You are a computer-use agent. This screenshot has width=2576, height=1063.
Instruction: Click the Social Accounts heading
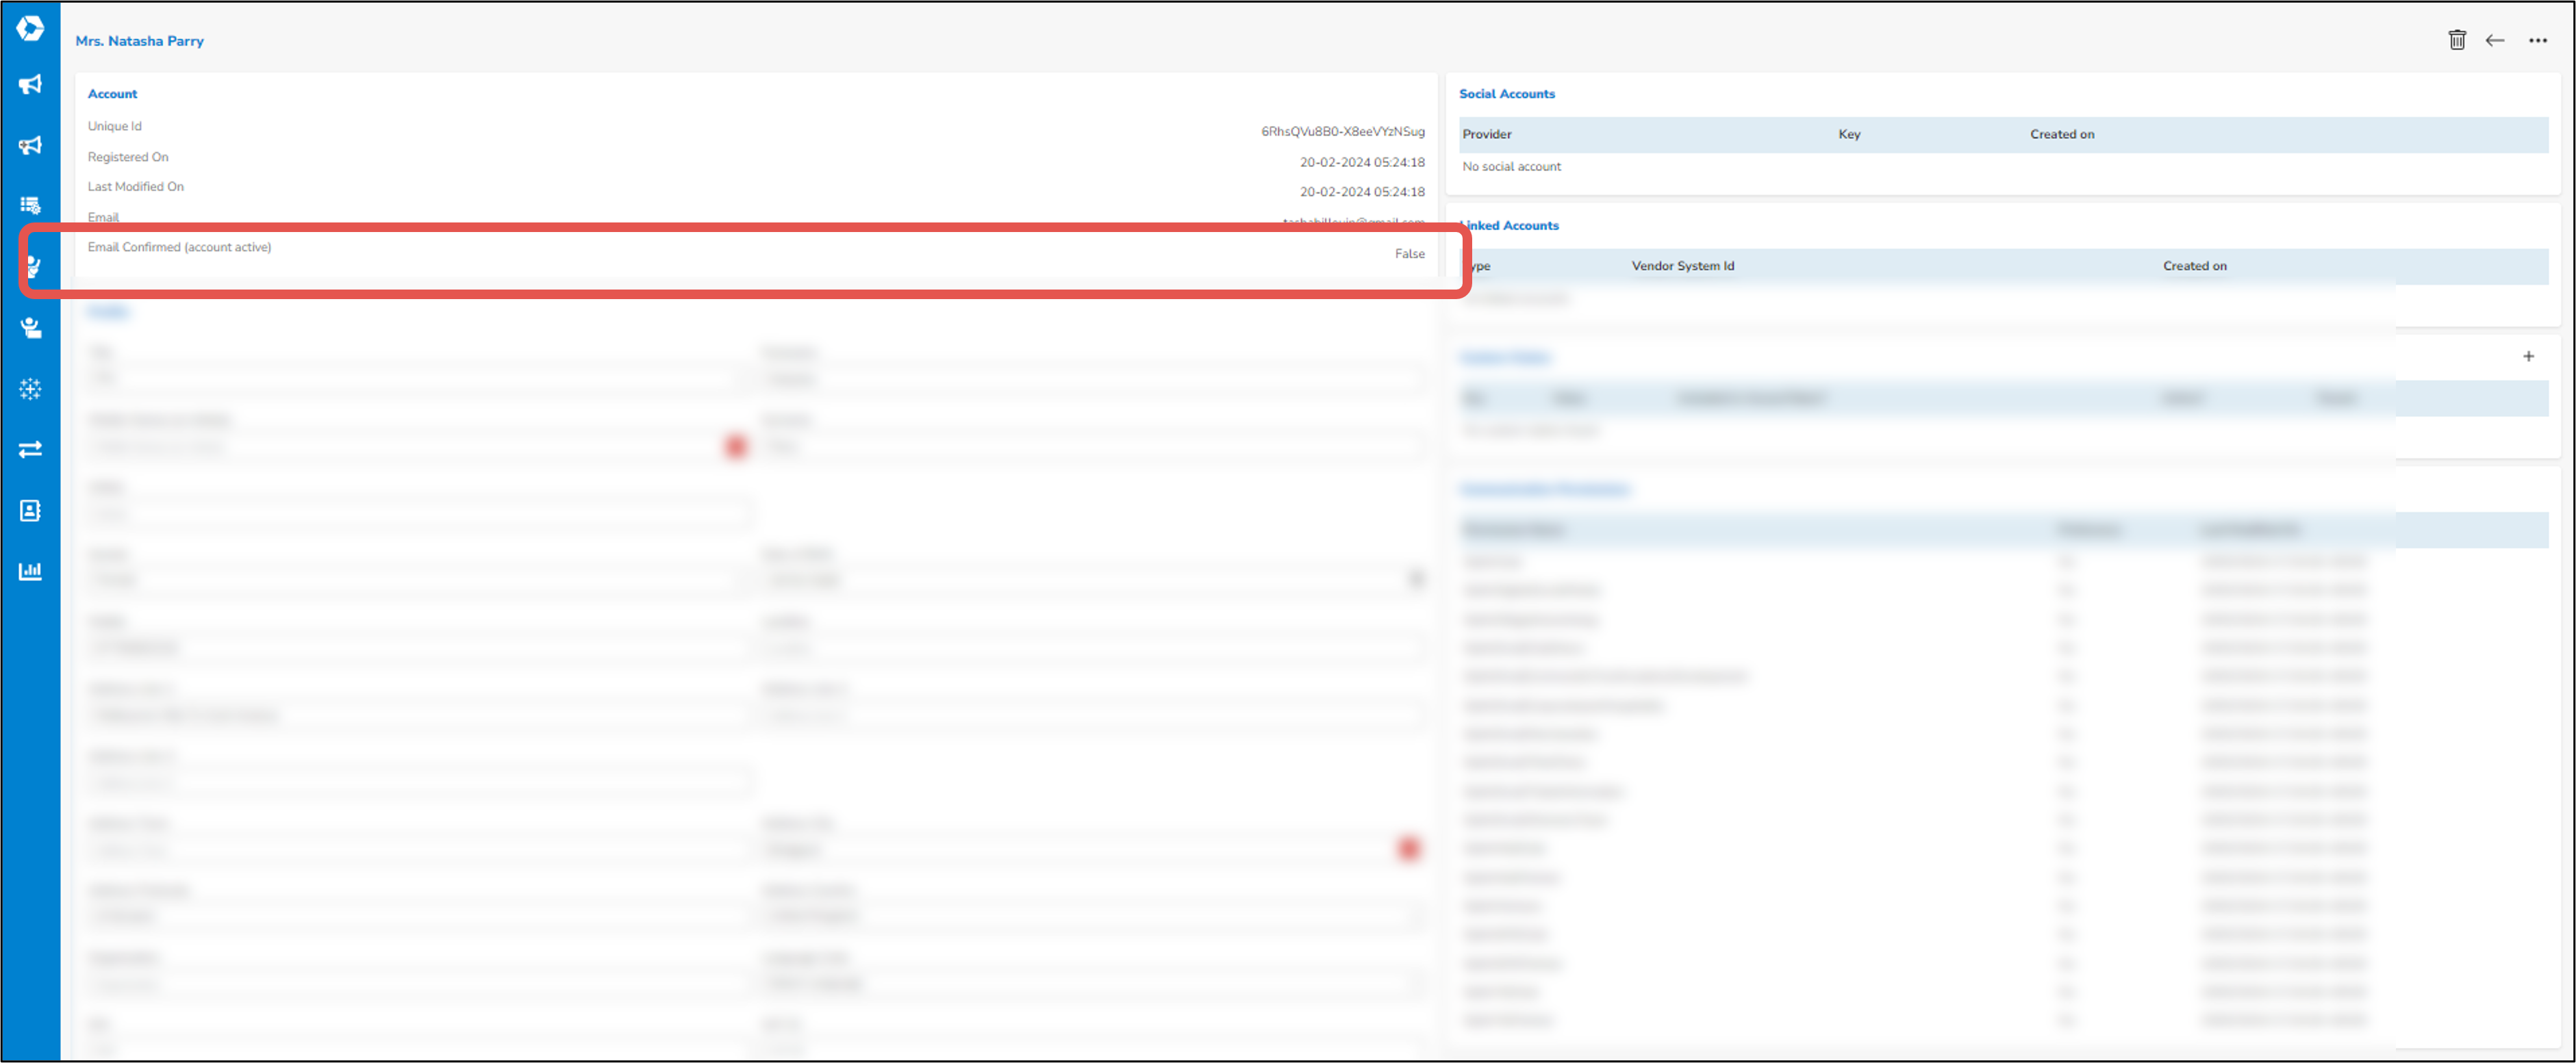pyautogui.click(x=1507, y=94)
